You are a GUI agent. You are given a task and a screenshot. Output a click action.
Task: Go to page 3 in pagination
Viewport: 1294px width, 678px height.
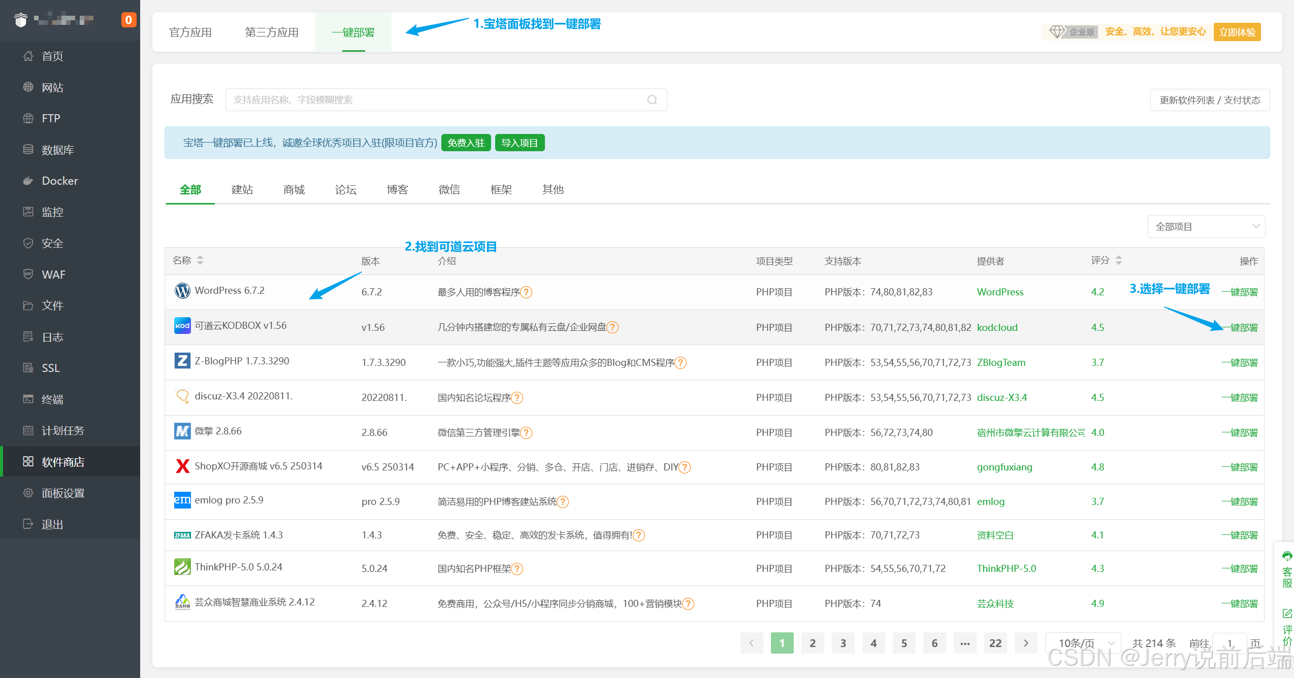point(843,643)
